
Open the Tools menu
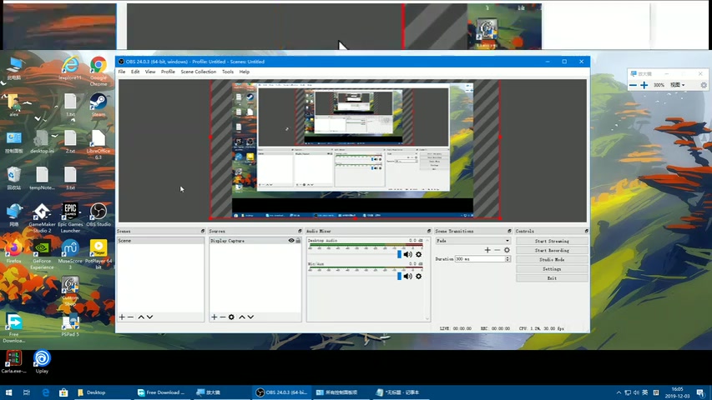pos(228,72)
